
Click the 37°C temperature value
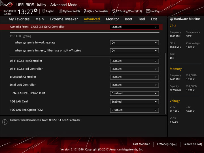pos(189,36)
